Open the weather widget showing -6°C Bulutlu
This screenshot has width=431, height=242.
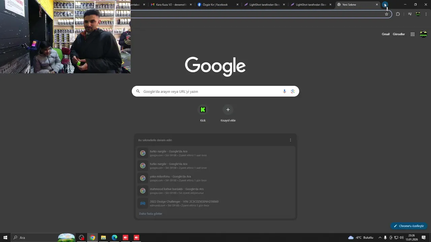coord(361,238)
